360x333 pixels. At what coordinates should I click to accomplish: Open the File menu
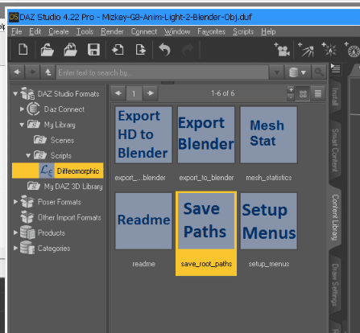point(16,31)
